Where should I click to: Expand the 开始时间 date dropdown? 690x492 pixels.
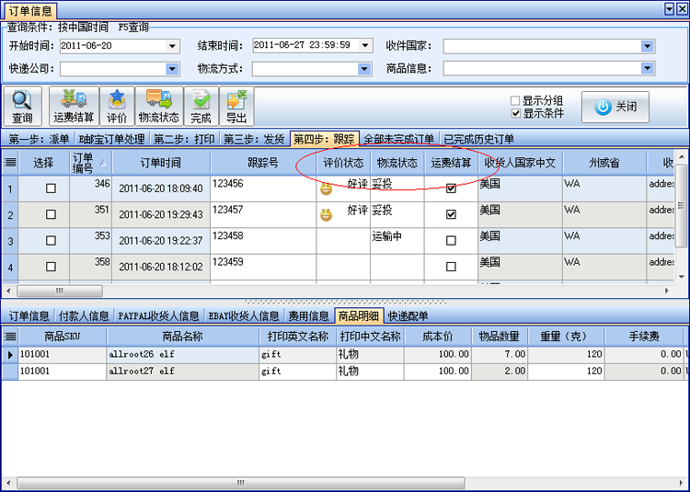point(172,46)
